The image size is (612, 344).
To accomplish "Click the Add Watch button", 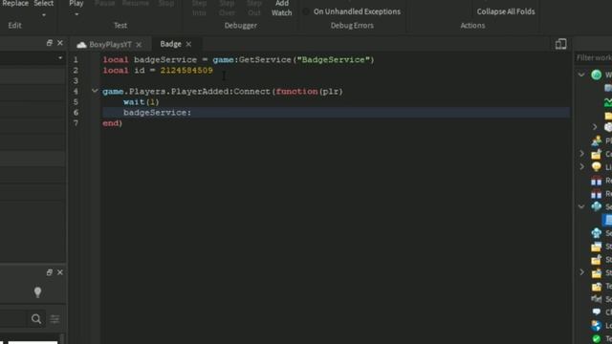I will pyautogui.click(x=282, y=8).
